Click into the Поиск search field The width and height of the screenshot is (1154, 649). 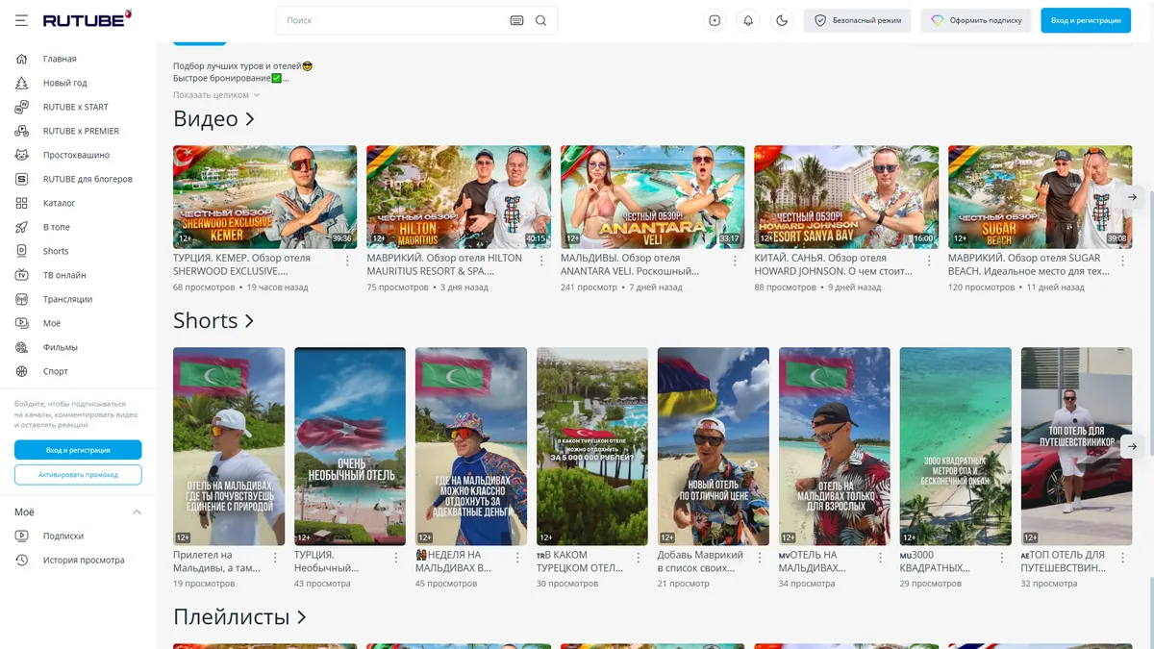pos(394,20)
